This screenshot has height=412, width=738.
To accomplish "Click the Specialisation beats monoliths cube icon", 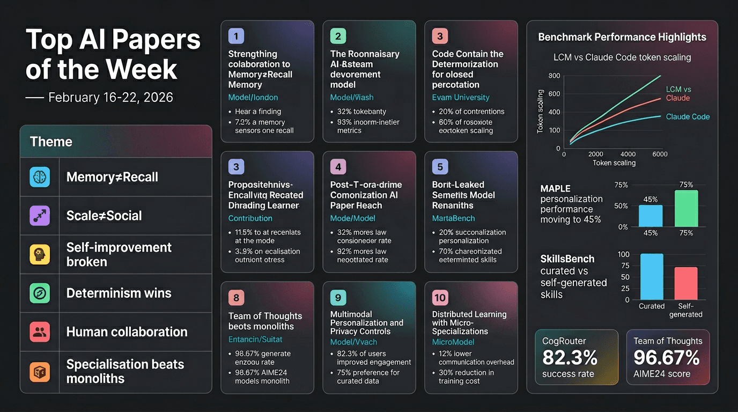I will [x=40, y=367].
